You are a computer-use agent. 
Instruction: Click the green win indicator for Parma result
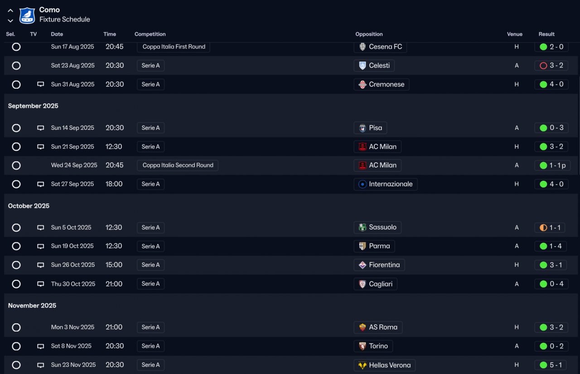click(543, 246)
